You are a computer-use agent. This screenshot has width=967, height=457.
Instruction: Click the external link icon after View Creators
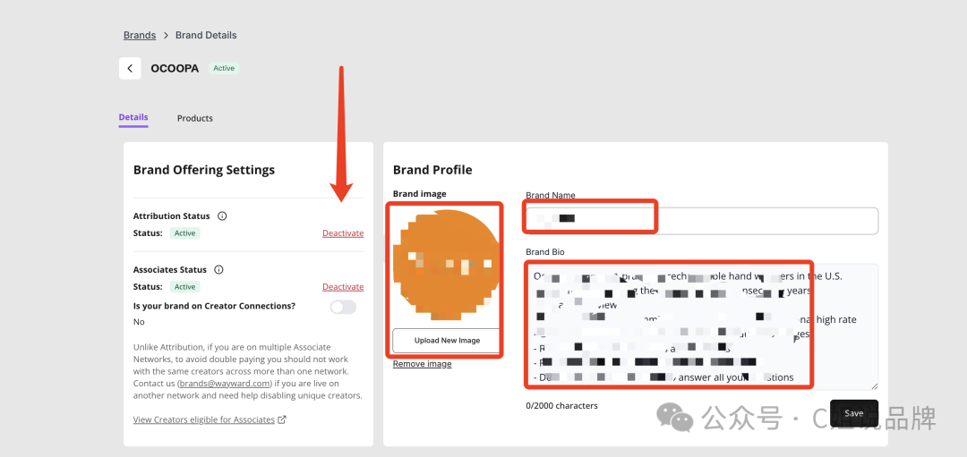282,419
